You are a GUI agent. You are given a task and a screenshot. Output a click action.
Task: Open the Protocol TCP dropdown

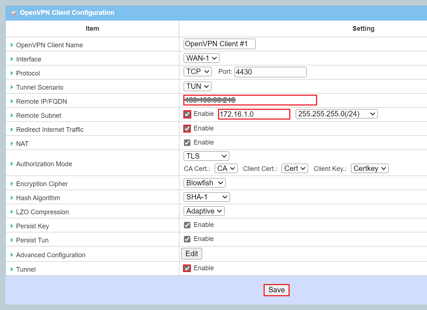click(x=198, y=72)
